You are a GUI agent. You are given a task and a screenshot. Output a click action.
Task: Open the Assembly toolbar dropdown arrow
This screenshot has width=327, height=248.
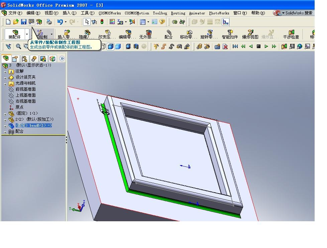(x=27, y=34)
